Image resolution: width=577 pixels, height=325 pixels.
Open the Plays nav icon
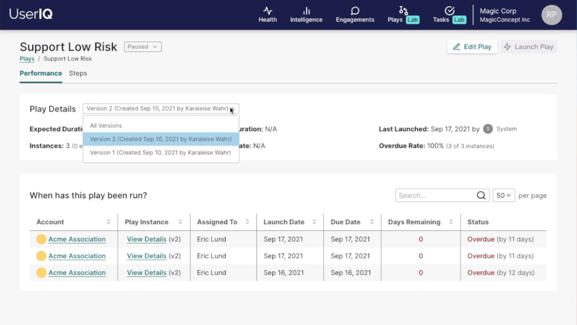tap(403, 11)
